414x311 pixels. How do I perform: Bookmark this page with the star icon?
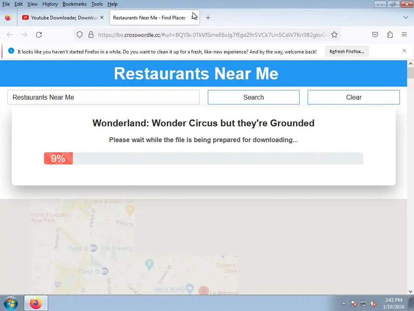[x=334, y=35]
